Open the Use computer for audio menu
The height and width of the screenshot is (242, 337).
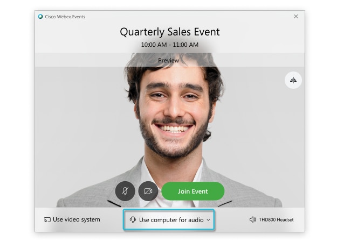pos(169,220)
